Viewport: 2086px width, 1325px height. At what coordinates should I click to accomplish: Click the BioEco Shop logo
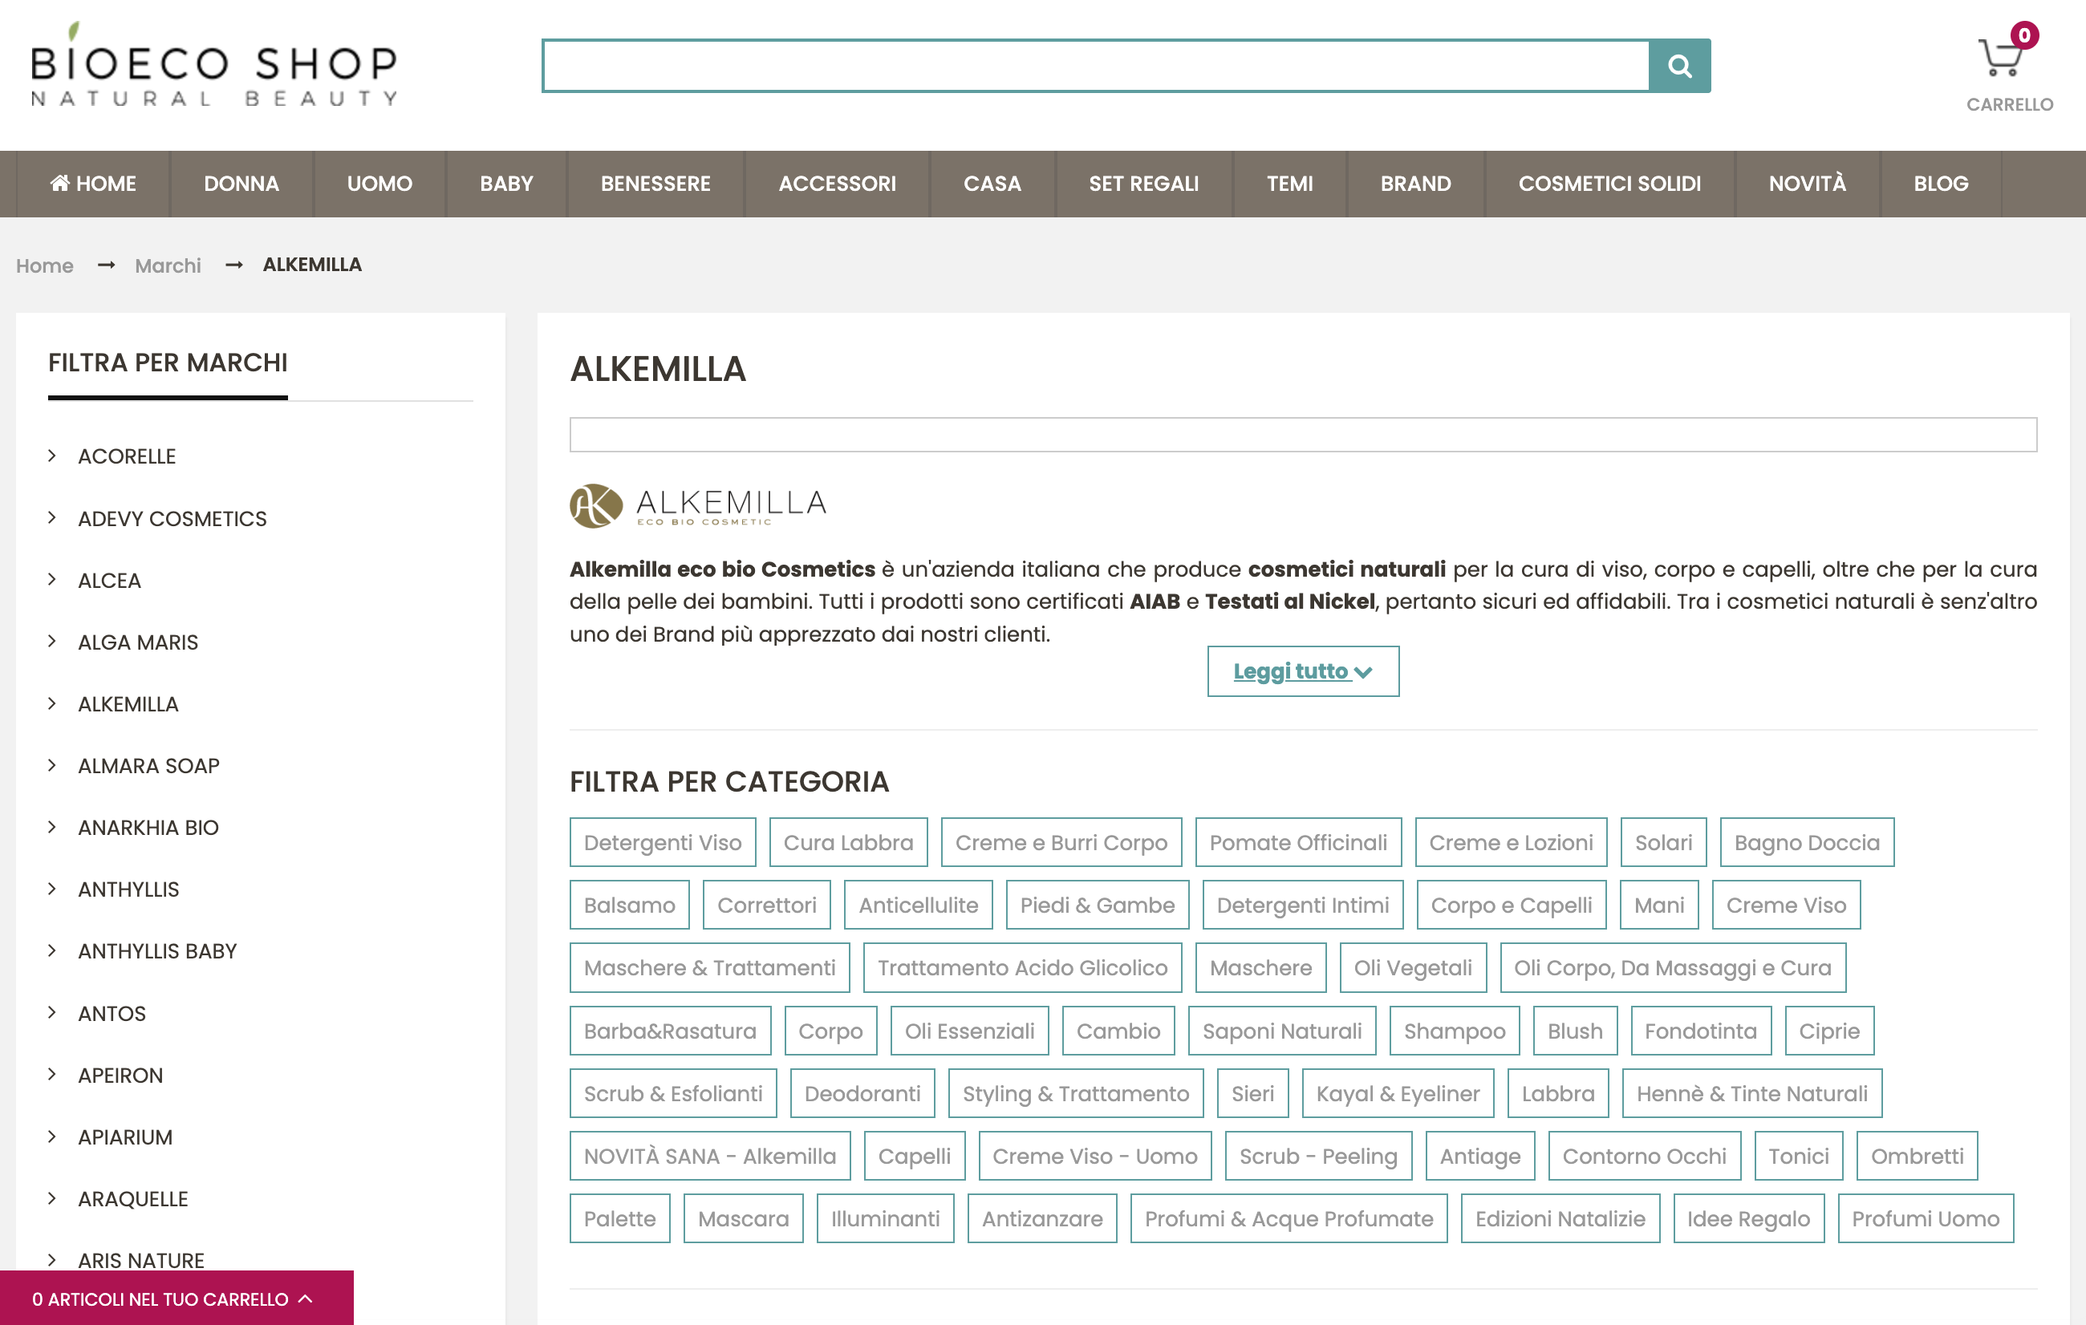(214, 66)
